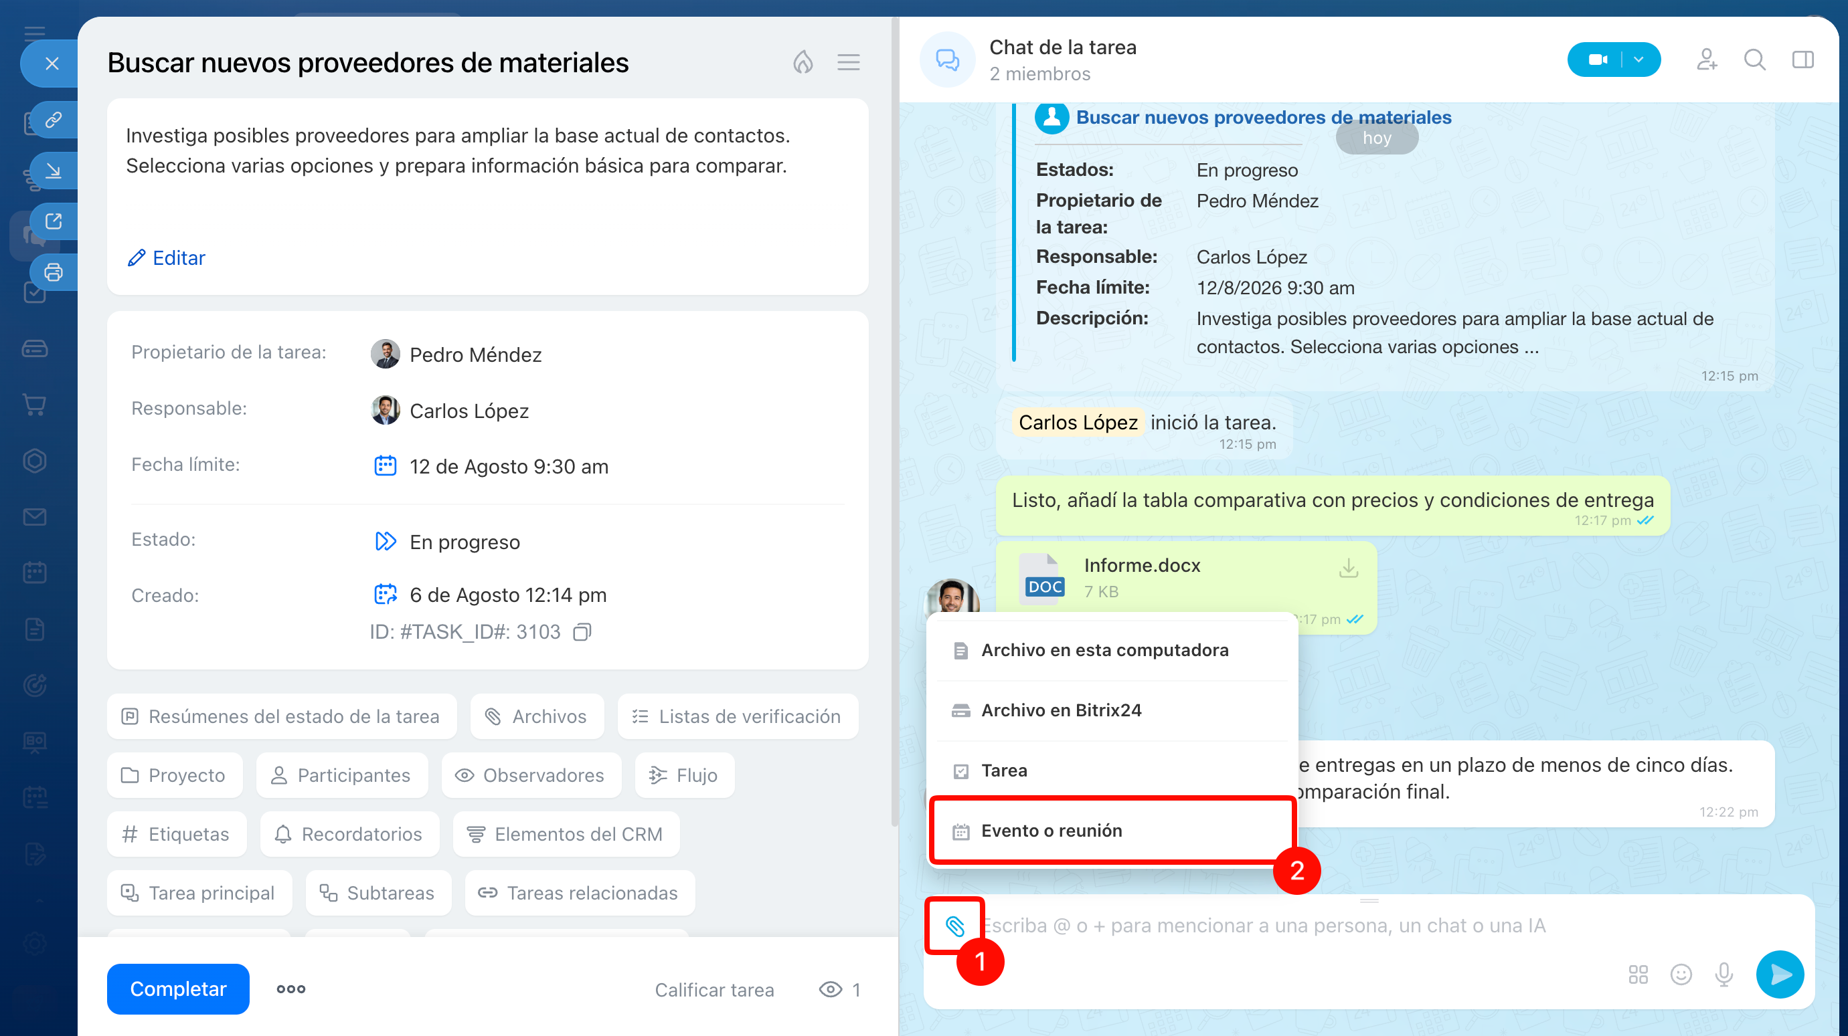This screenshot has width=1848, height=1036.
Task: Open the Informe.docx attachment
Action: pos(1142,565)
